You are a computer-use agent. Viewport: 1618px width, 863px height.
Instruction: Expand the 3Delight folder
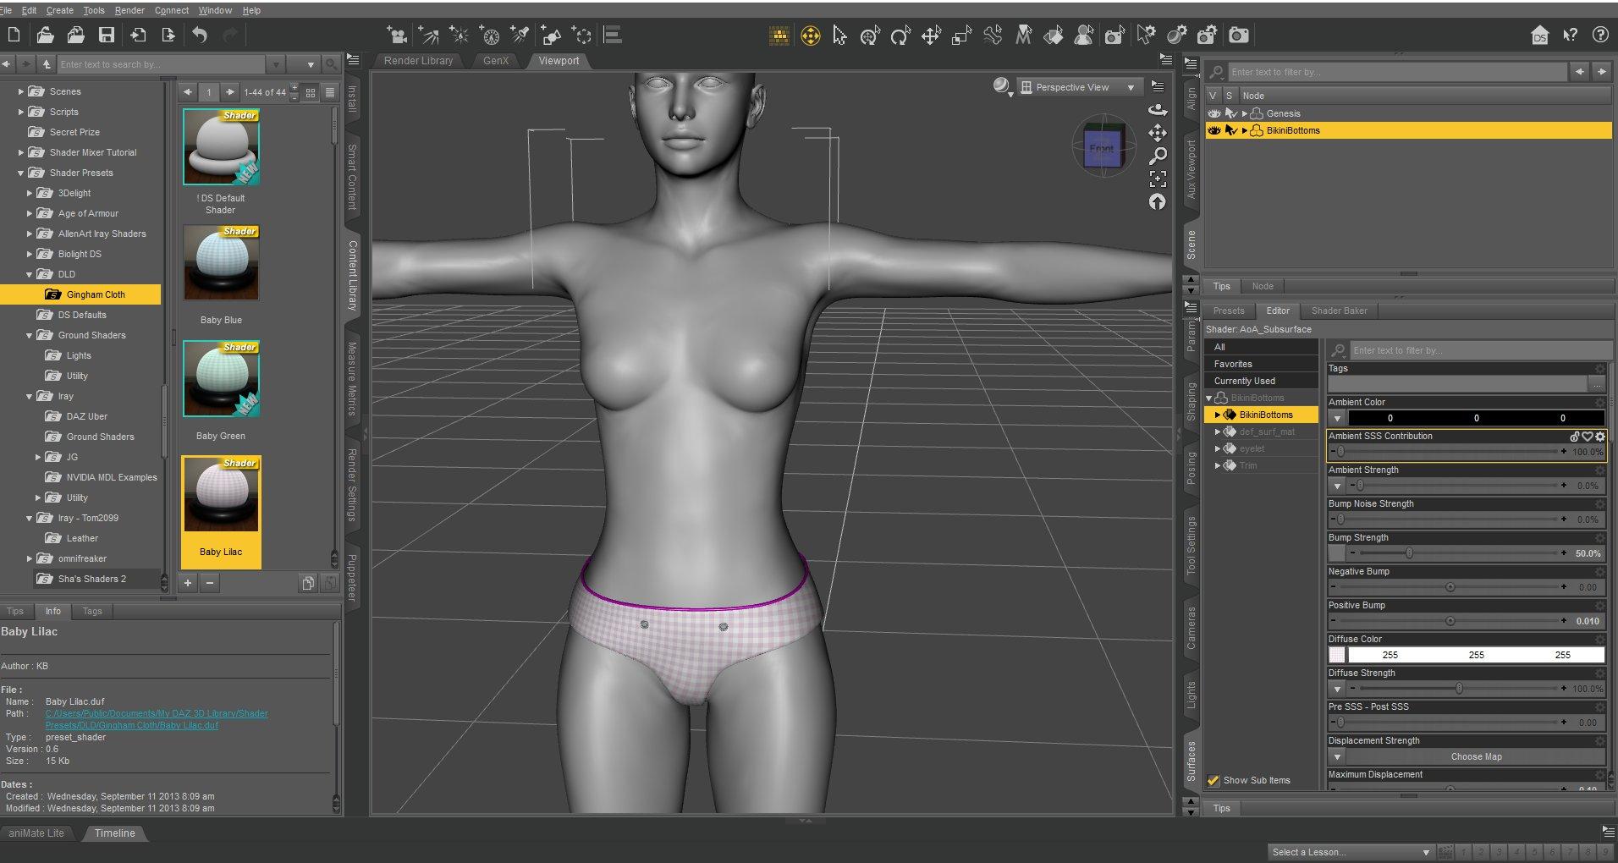pos(29,193)
